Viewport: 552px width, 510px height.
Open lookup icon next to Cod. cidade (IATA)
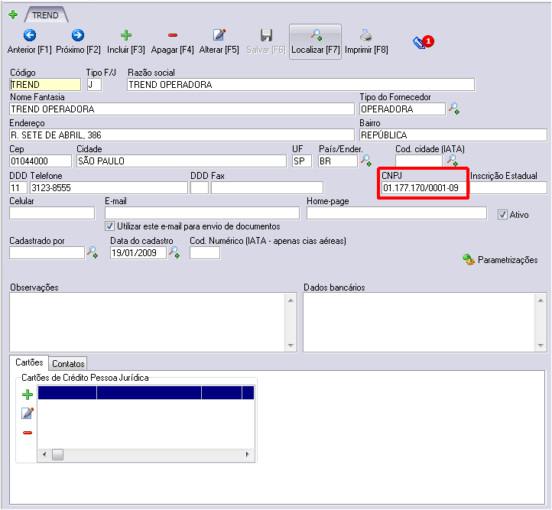[452, 161]
